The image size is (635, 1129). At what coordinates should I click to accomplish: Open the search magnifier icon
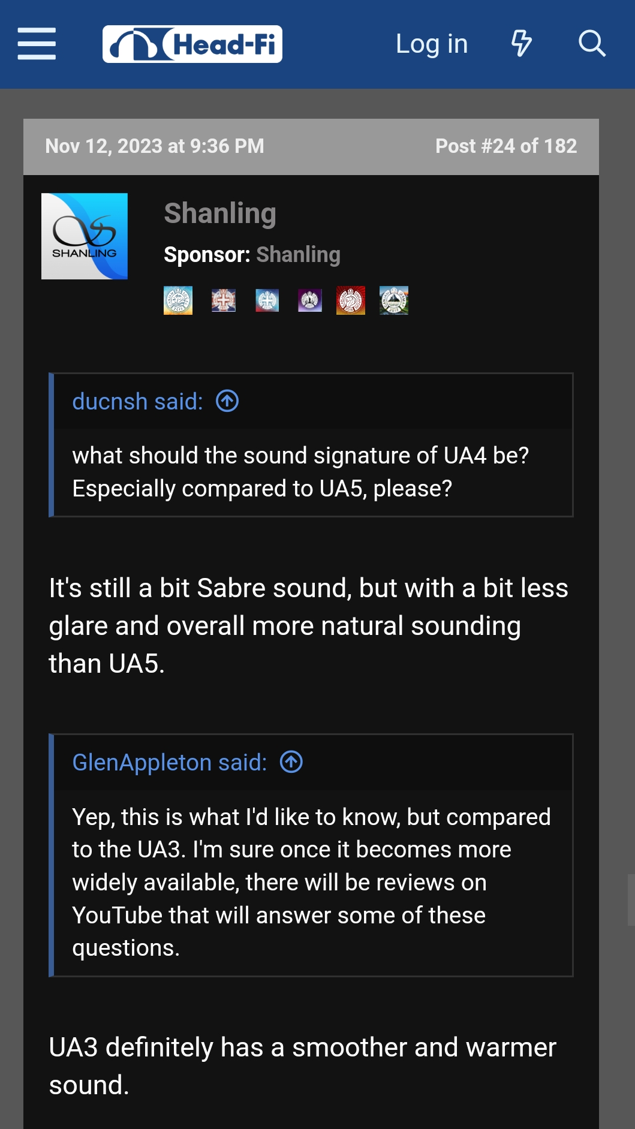coord(592,44)
